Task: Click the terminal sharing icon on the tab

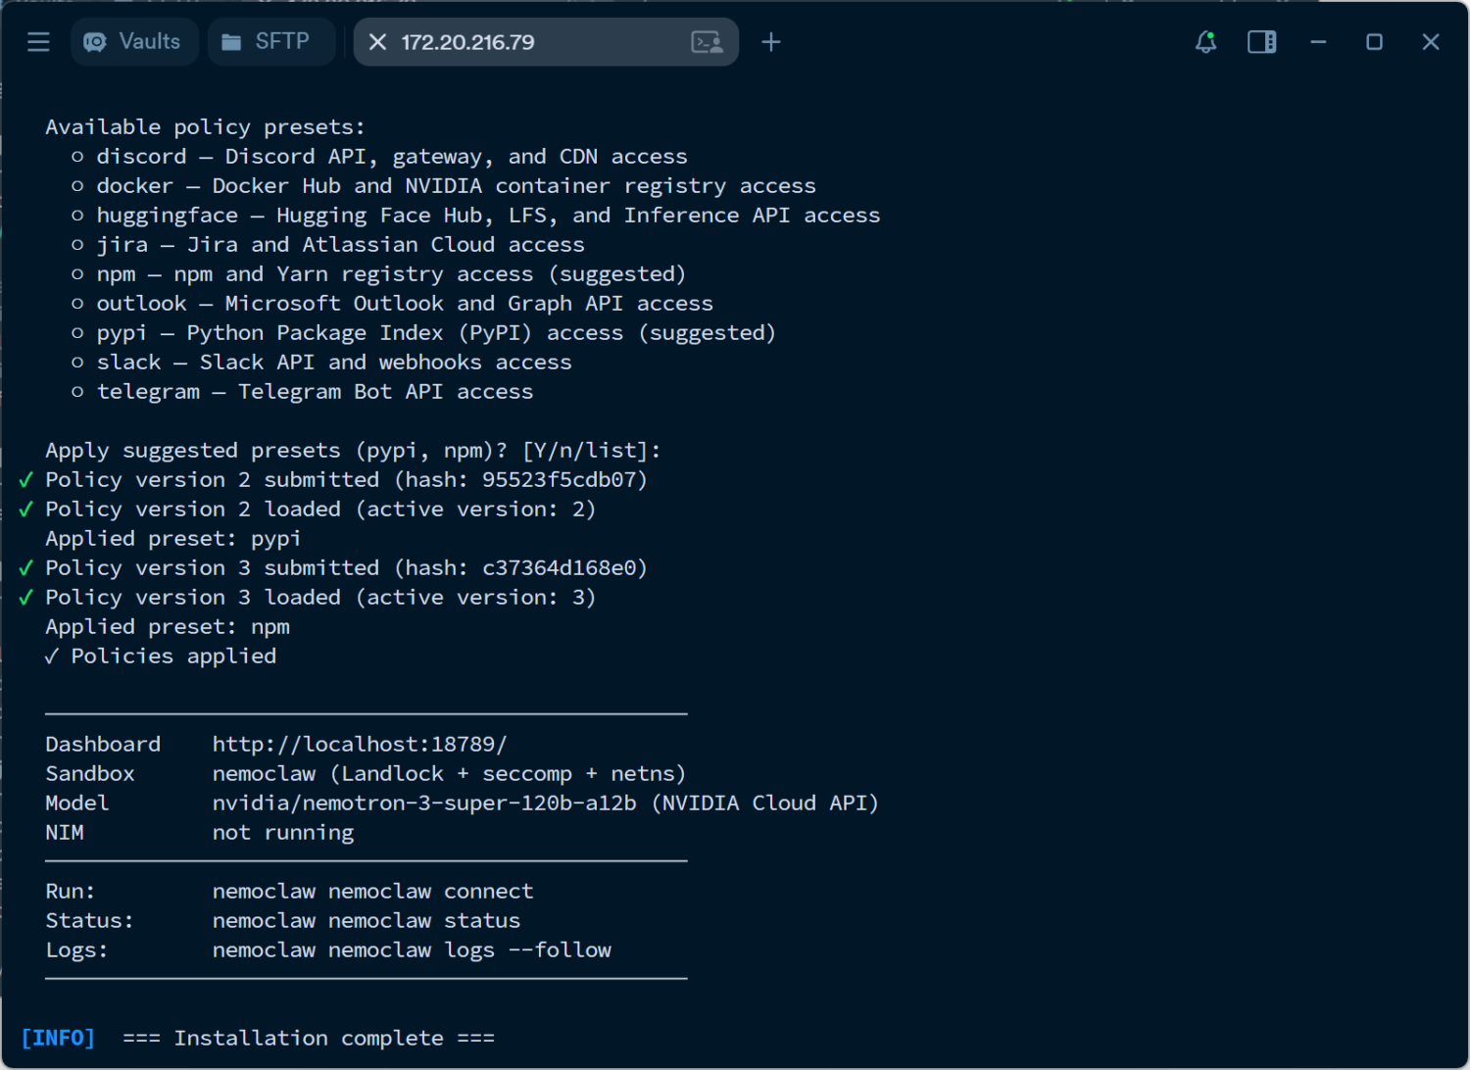Action: [707, 42]
